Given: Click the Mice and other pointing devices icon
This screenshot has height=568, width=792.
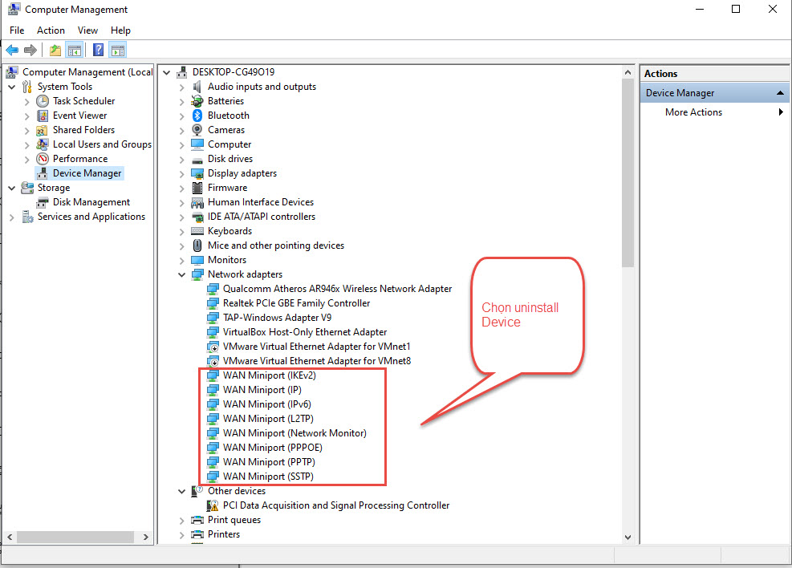Looking at the screenshot, I should pos(197,245).
